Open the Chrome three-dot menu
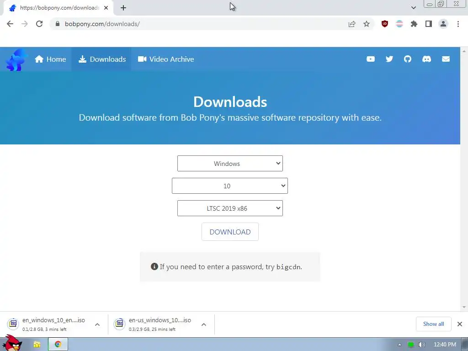Viewport: 468px width, 351px height. (x=458, y=24)
